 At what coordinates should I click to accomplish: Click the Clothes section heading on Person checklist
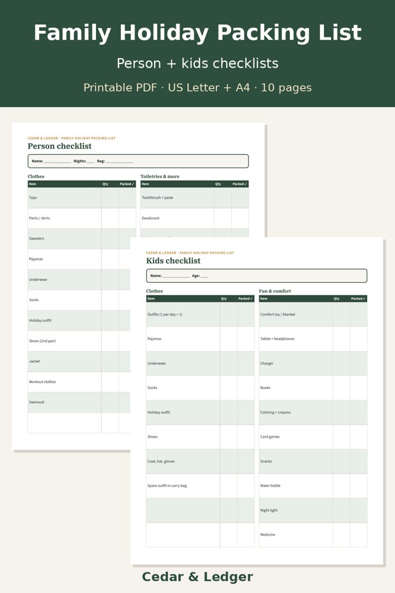click(36, 176)
